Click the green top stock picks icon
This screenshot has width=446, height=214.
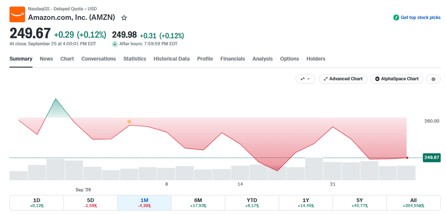tap(396, 17)
